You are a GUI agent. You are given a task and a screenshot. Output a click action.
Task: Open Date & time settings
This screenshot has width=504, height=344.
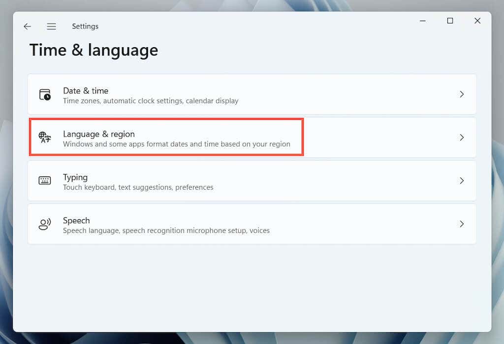[252, 94]
